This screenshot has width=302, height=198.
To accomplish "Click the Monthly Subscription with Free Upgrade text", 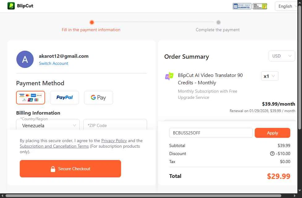I will tap(208, 94).
